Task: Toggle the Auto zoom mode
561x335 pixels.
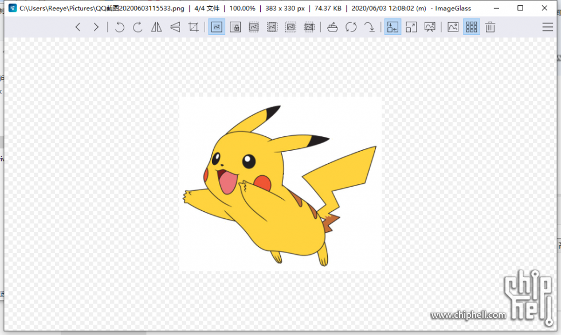Action: 217,27
